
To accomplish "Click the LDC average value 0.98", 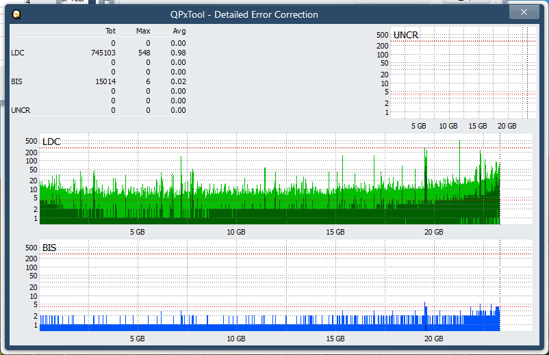I will (x=178, y=53).
